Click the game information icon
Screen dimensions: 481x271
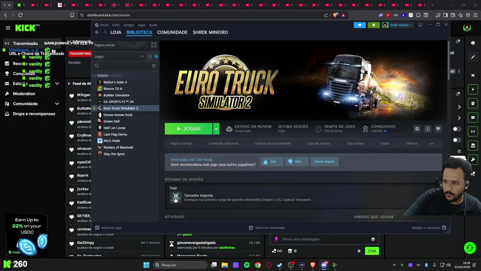click(x=427, y=129)
